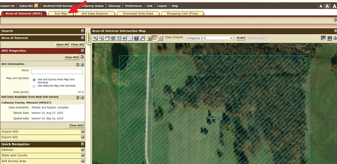Click the polygon AOI drawing tool

[x=160, y=38]
